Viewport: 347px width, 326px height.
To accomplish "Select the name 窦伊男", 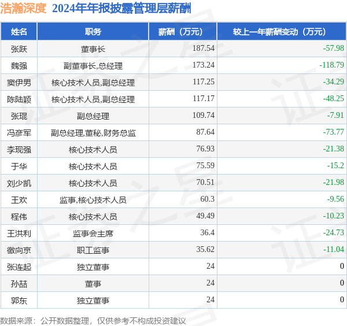I will [19, 83].
